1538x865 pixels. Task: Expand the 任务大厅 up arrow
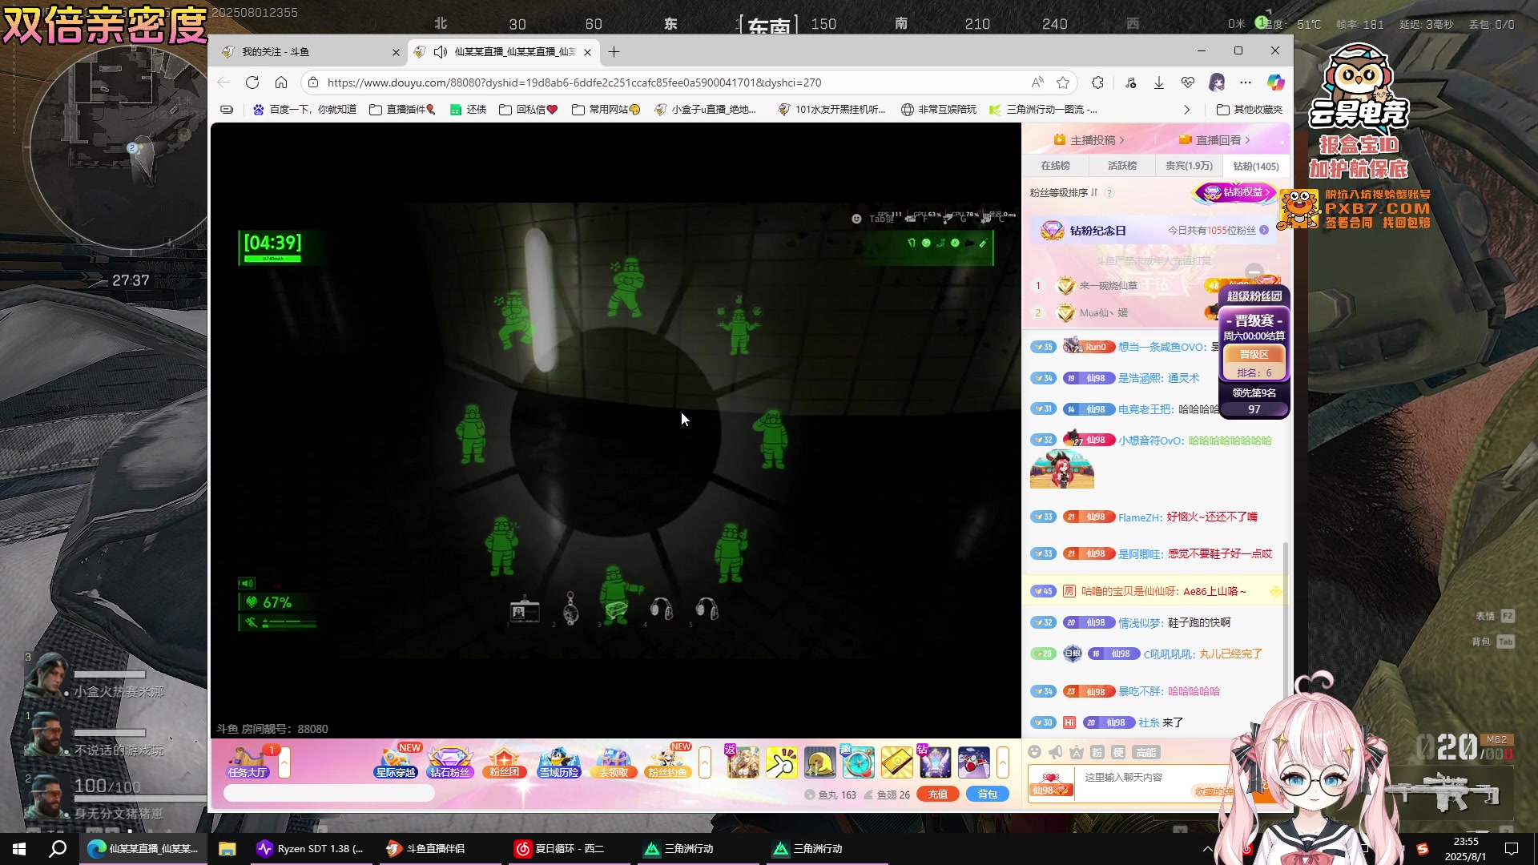pyautogui.click(x=284, y=762)
